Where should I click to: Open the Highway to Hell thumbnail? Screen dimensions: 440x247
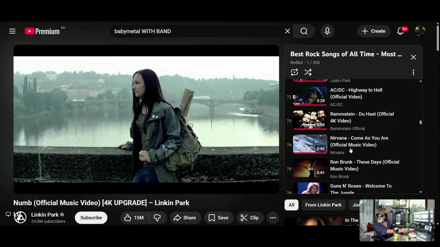(310, 96)
